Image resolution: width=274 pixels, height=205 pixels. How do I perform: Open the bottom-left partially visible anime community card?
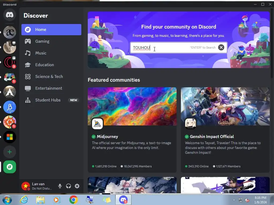[132, 185]
